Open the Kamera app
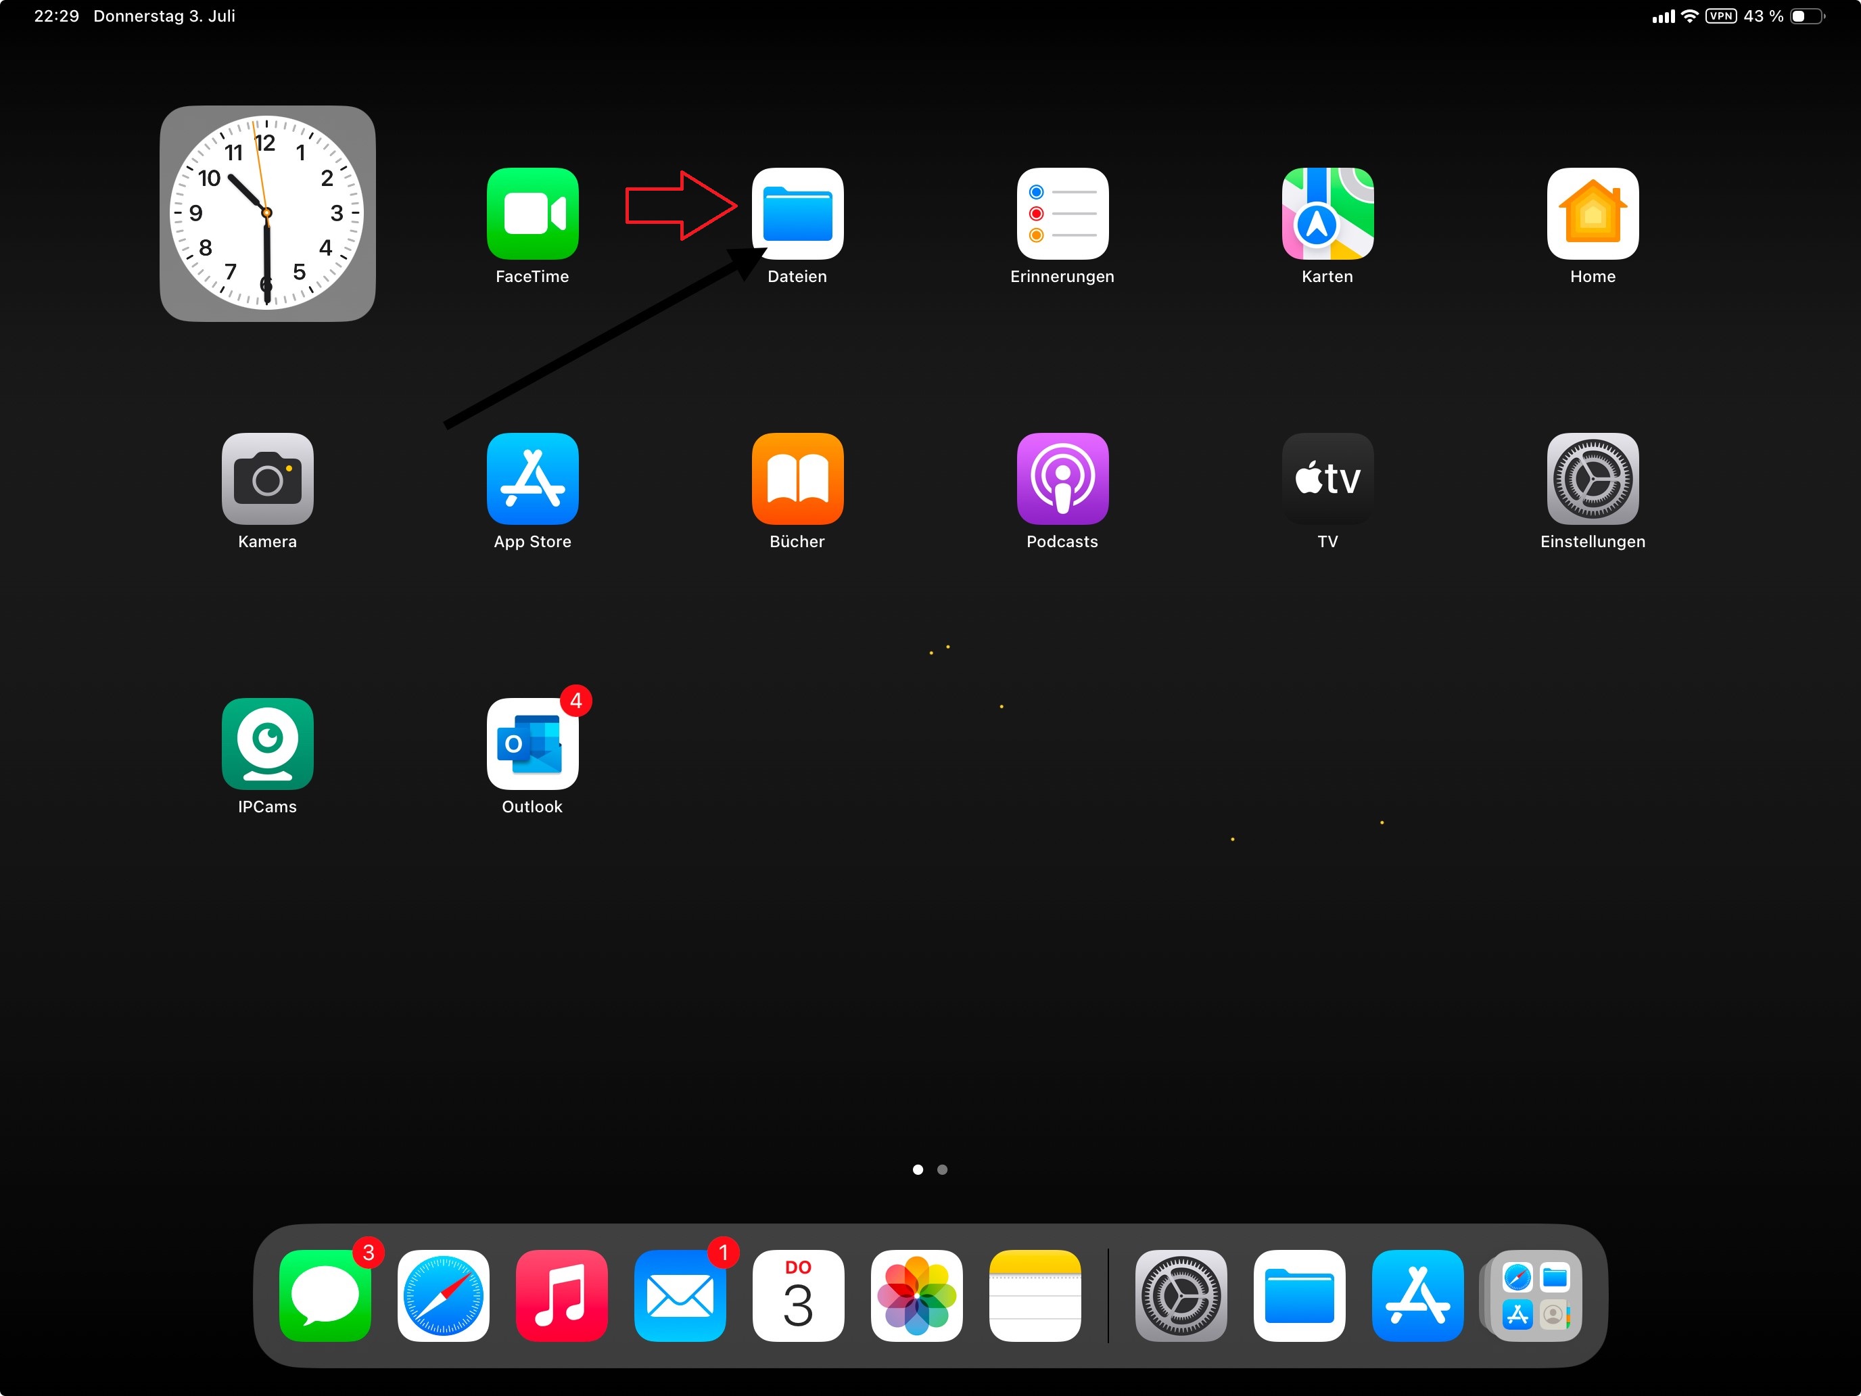 266,479
